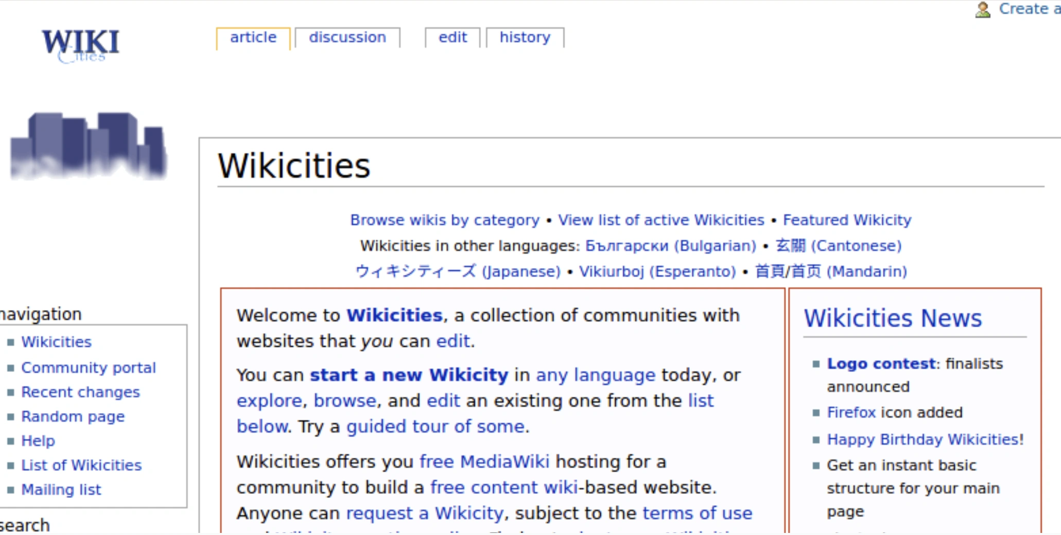This screenshot has width=1061, height=535.
Task: Click the Wiki Cities logo
Action: [80, 45]
